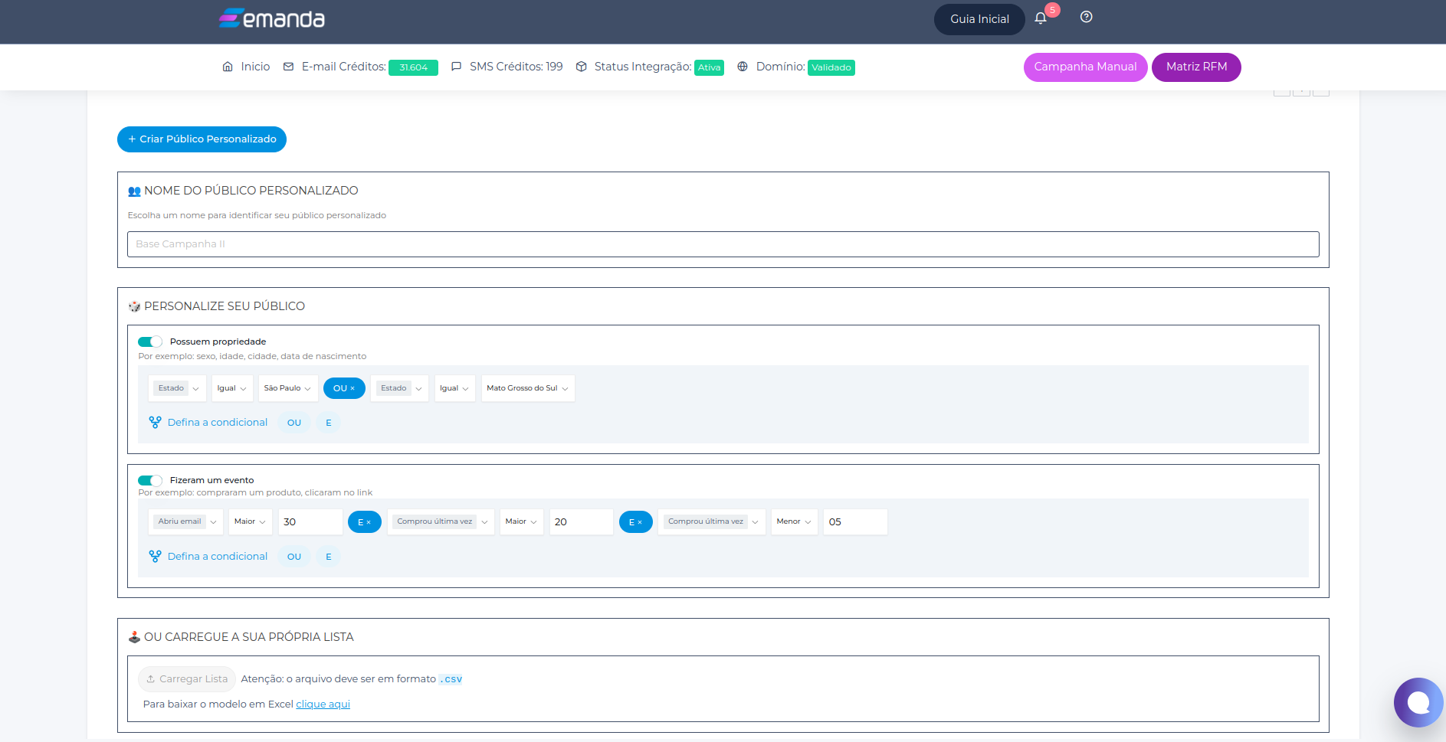The height and width of the screenshot is (742, 1446).
Task: Click the Inicio home icon
Action: (228, 67)
